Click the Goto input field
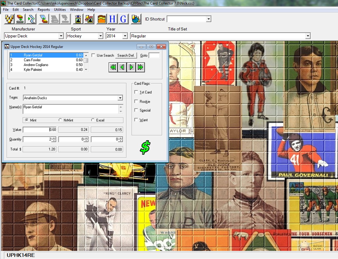Viewport: 338px width, 259px height. tap(154, 55)
